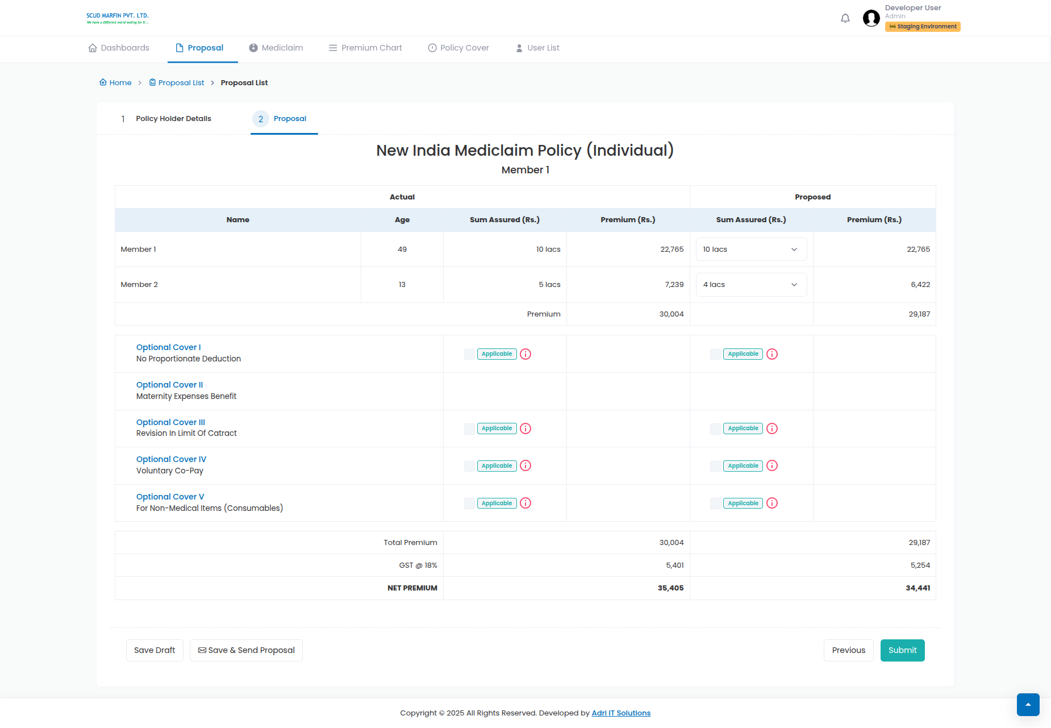Show info for Optional Cover I proposed
Viewport: 1051px width, 728px height.
772,354
